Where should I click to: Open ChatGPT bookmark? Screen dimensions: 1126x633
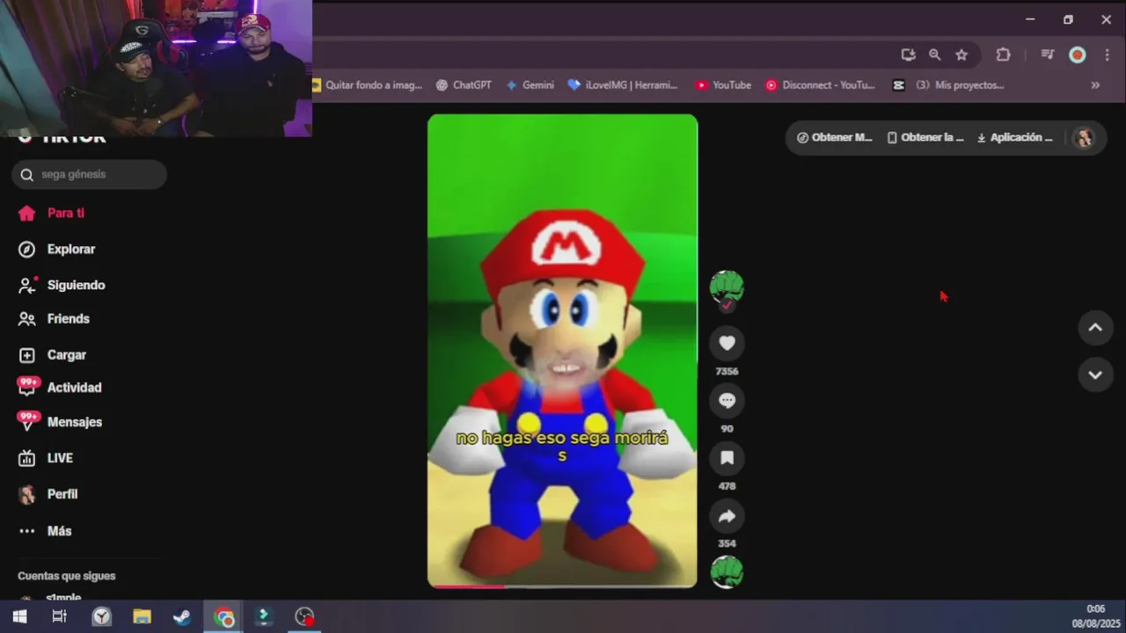[x=463, y=85]
